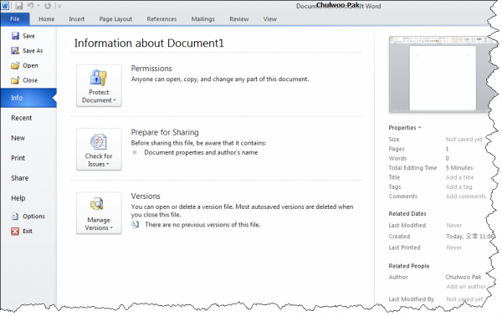Click the '5 Minutes' editing time value

(x=459, y=168)
